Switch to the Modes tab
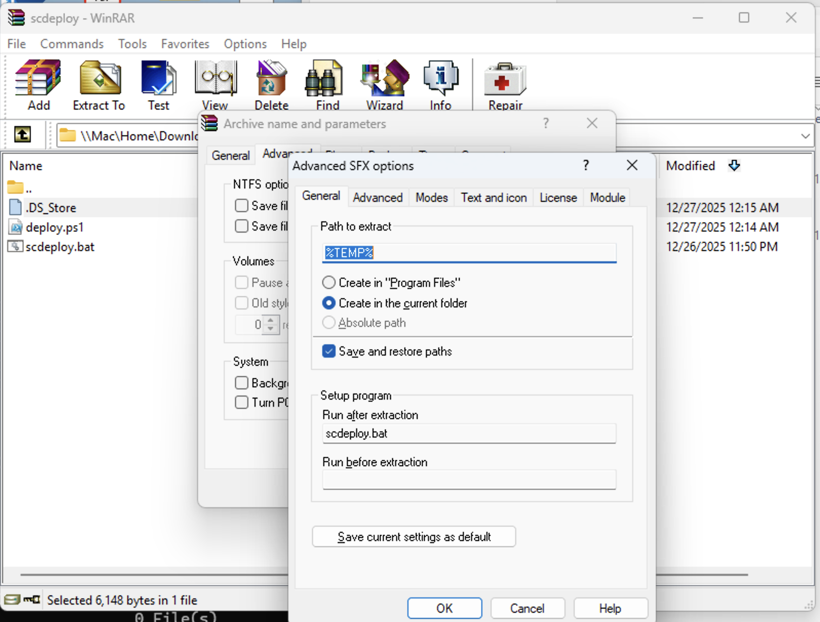 click(432, 198)
